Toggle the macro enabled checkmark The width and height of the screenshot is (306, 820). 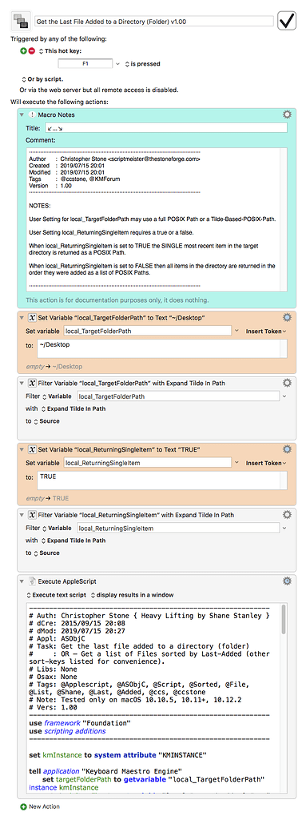(x=287, y=21)
